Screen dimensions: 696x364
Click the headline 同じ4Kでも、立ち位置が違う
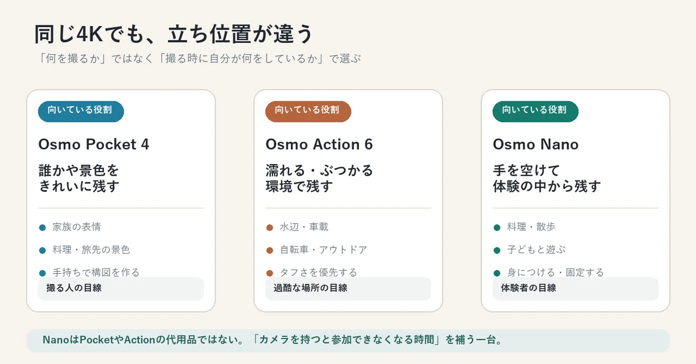point(174,35)
